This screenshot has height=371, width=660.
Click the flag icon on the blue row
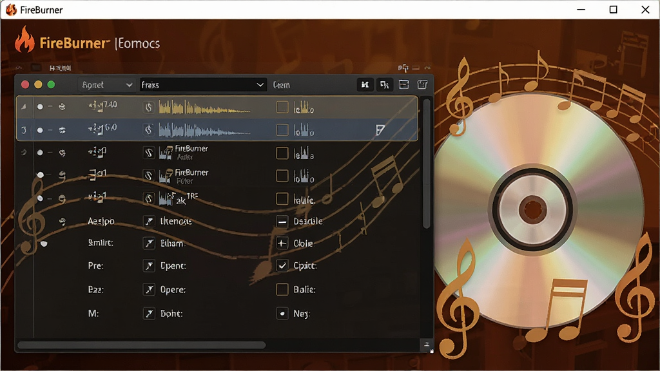click(x=380, y=130)
